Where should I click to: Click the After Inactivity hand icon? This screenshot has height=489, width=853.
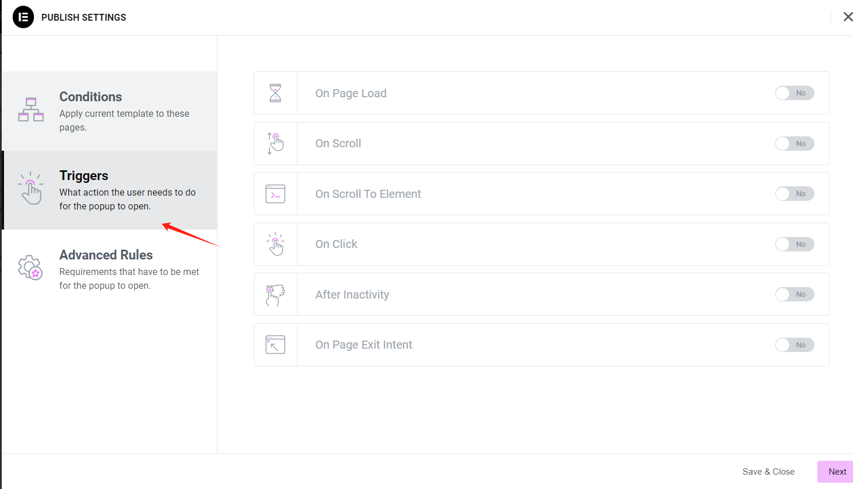pos(276,295)
